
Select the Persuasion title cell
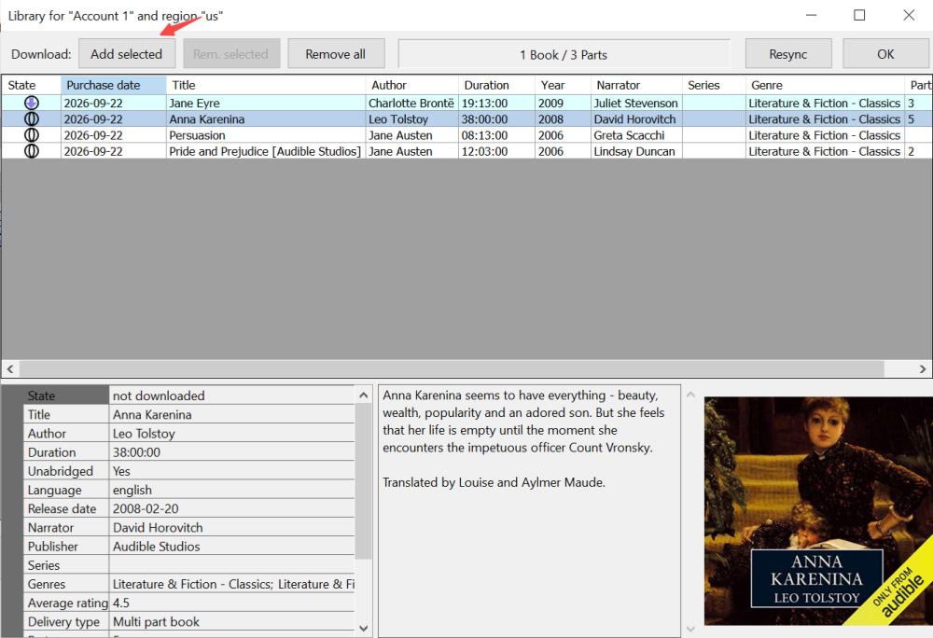(x=266, y=135)
